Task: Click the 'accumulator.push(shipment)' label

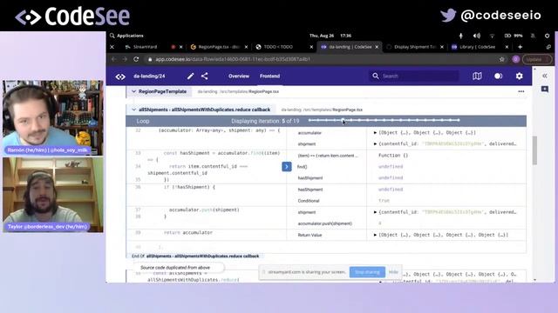Action: tap(325, 223)
